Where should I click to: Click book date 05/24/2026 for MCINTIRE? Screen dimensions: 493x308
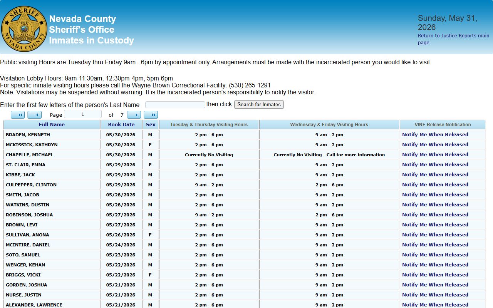pos(121,245)
